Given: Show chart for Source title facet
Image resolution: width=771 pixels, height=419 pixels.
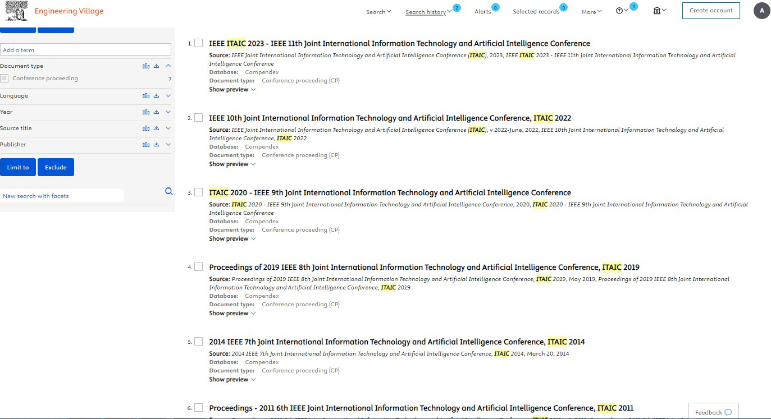Looking at the screenshot, I should coord(146,128).
